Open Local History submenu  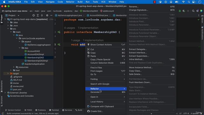(x=106, y=102)
